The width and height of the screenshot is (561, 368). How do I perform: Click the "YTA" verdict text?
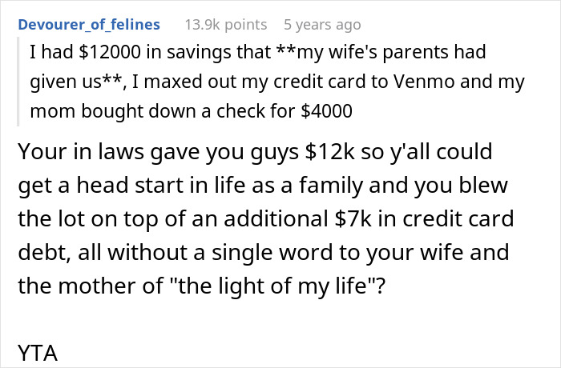[38, 353]
